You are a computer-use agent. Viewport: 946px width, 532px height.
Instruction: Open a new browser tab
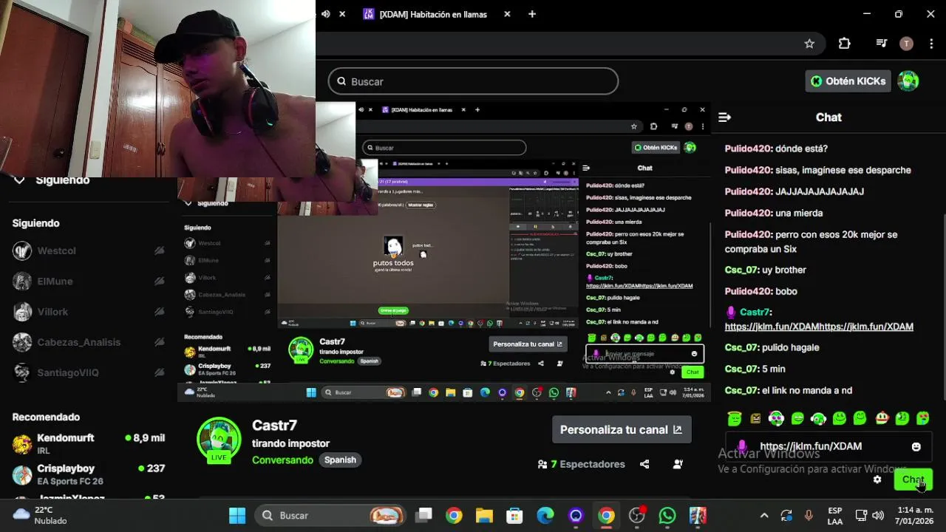coord(531,14)
